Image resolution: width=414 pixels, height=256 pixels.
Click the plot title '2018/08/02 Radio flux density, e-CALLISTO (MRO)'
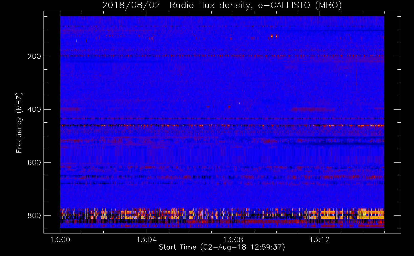click(222, 5)
